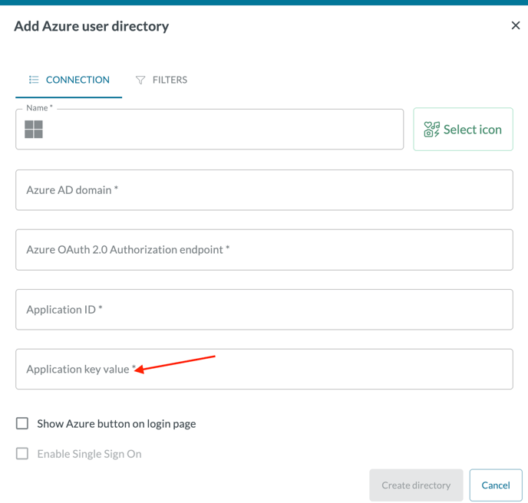Click the Windows logo icon in the Name field

pos(34,130)
